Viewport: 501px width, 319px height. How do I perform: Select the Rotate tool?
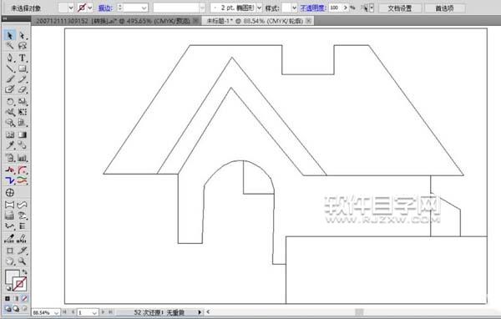tap(10, 102)
